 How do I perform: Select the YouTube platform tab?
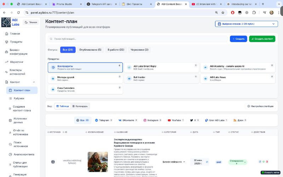[x=176, y=120]
